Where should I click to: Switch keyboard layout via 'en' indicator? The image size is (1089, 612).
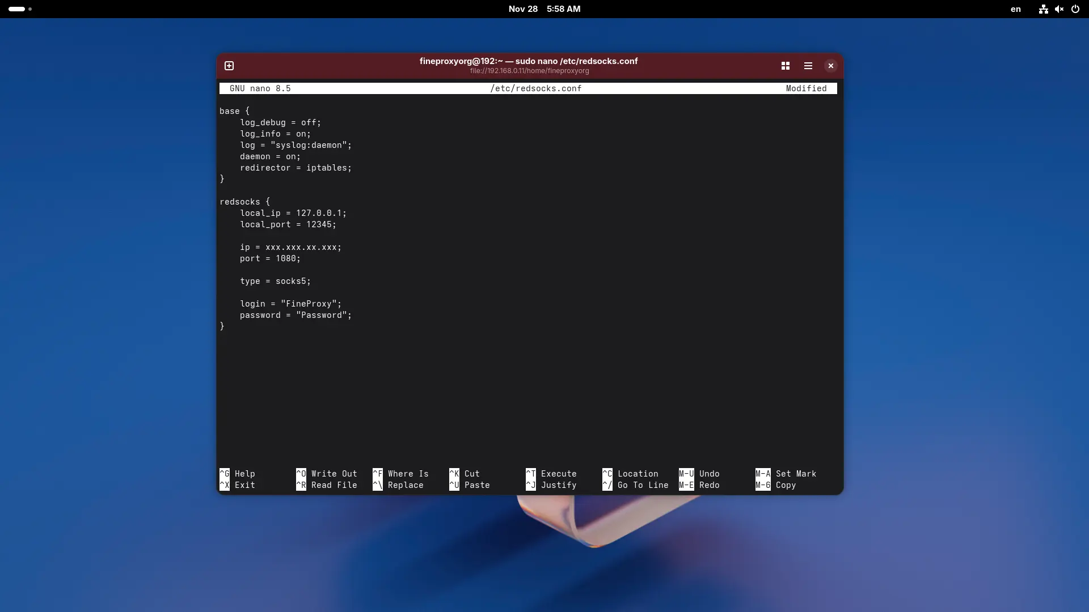[1016, 9]
